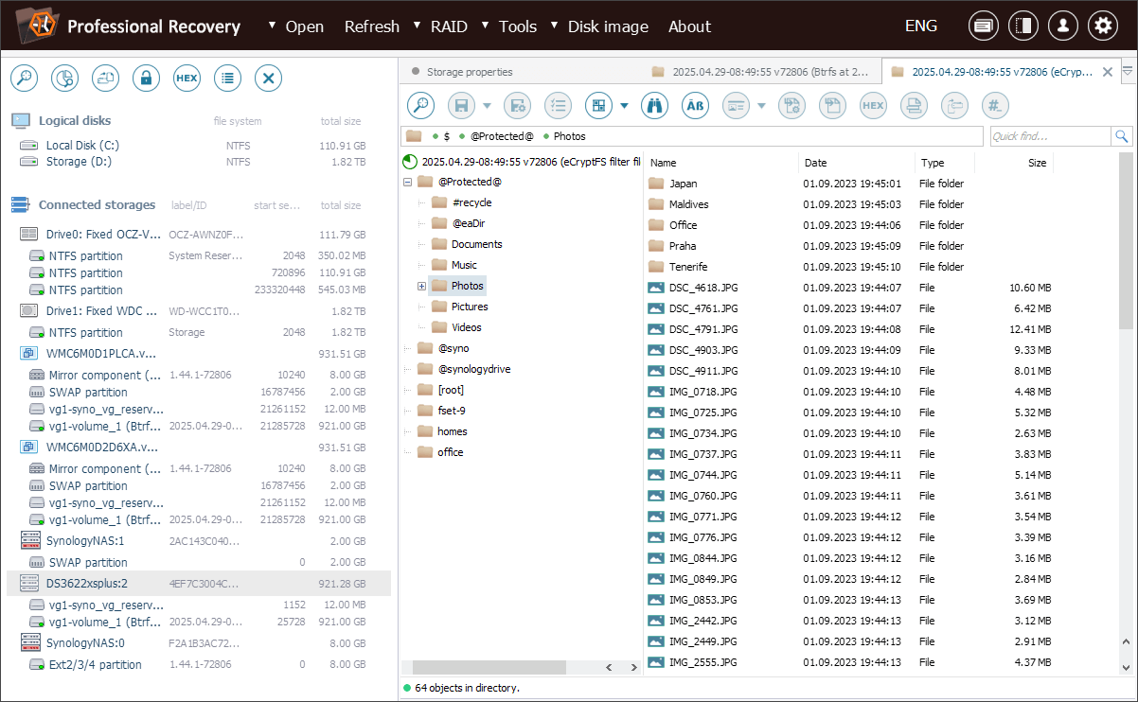Select the file IMG_0718.JPG
The image size is (1138, 702).
coord(702,392)
